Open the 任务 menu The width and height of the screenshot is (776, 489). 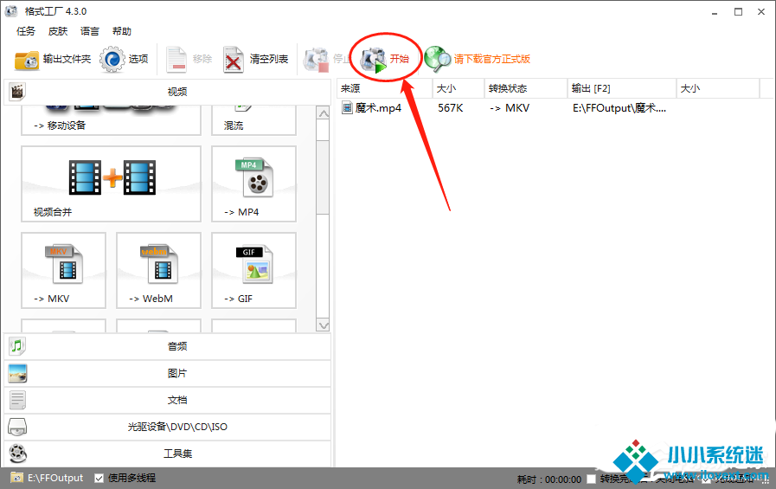click(26, 31)
